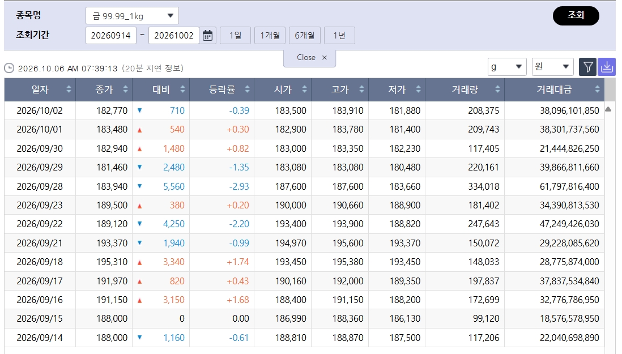Click the change rate -2.93
Viewport: 622px width, 354px height.
coord(239,186)
